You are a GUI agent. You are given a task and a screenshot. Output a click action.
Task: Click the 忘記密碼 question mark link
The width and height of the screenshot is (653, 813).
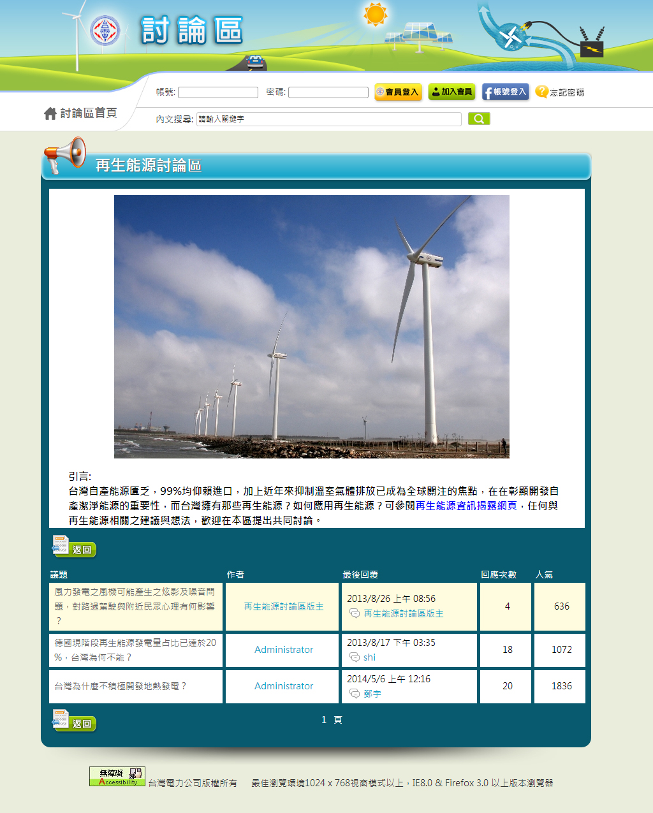[x=560, y=92]
